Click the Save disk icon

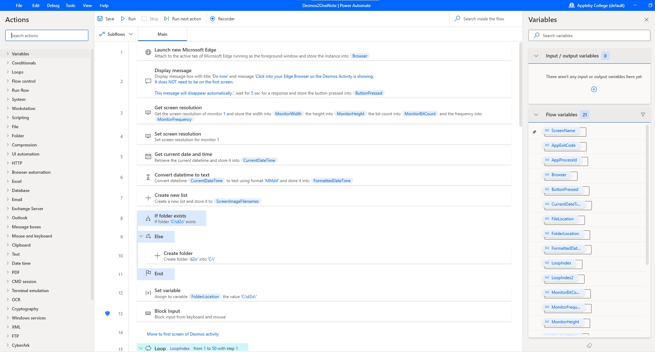coord(100,19)
